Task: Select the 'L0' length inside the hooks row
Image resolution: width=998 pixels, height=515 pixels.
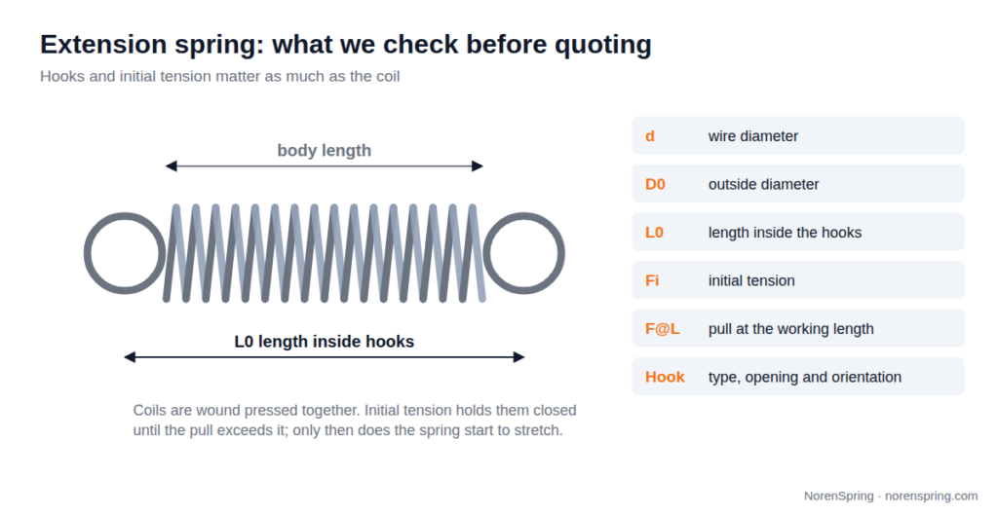Action: coord(798,232)
